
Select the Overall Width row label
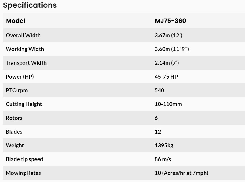pyautogui.click(x=23, y=35)
